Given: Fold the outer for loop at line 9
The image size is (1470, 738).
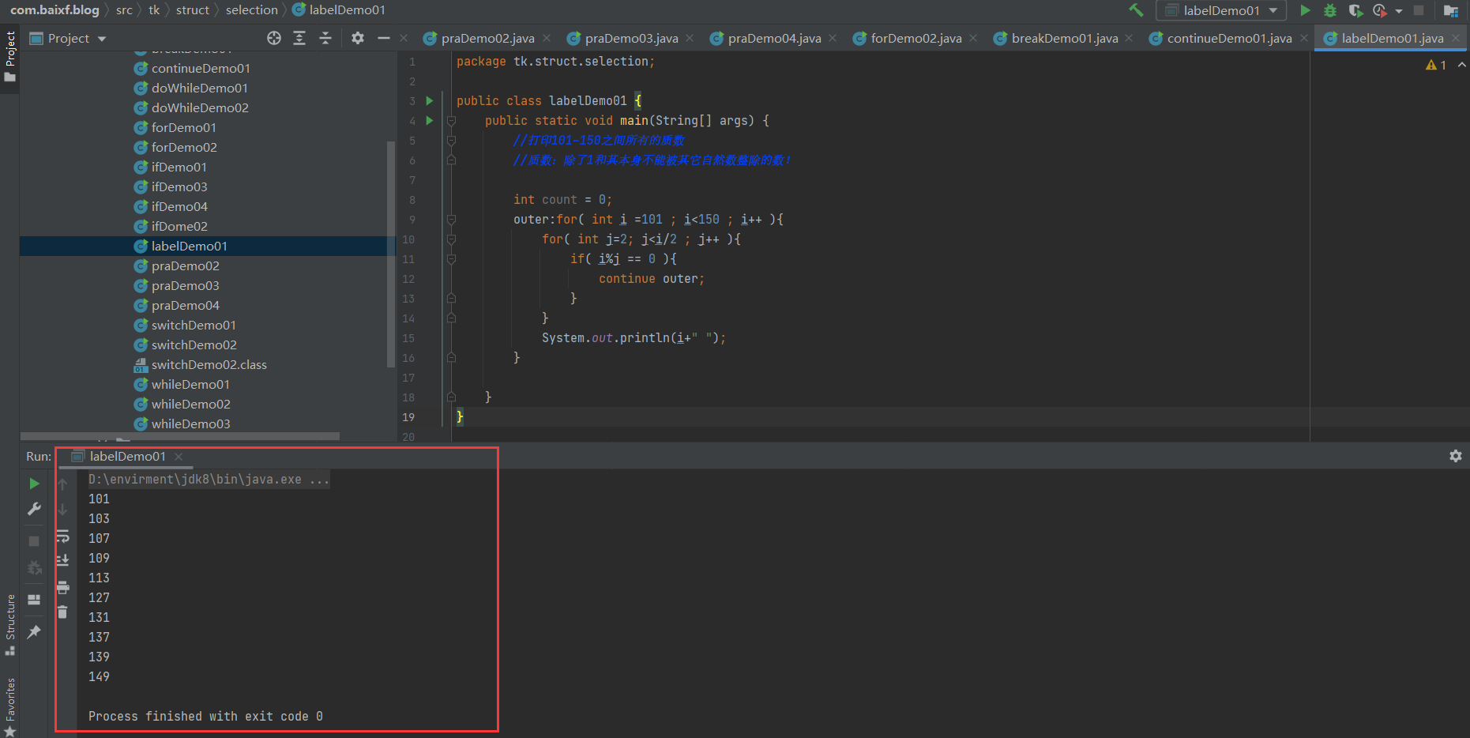Looking at the screenshot, I should click(451, 220).
